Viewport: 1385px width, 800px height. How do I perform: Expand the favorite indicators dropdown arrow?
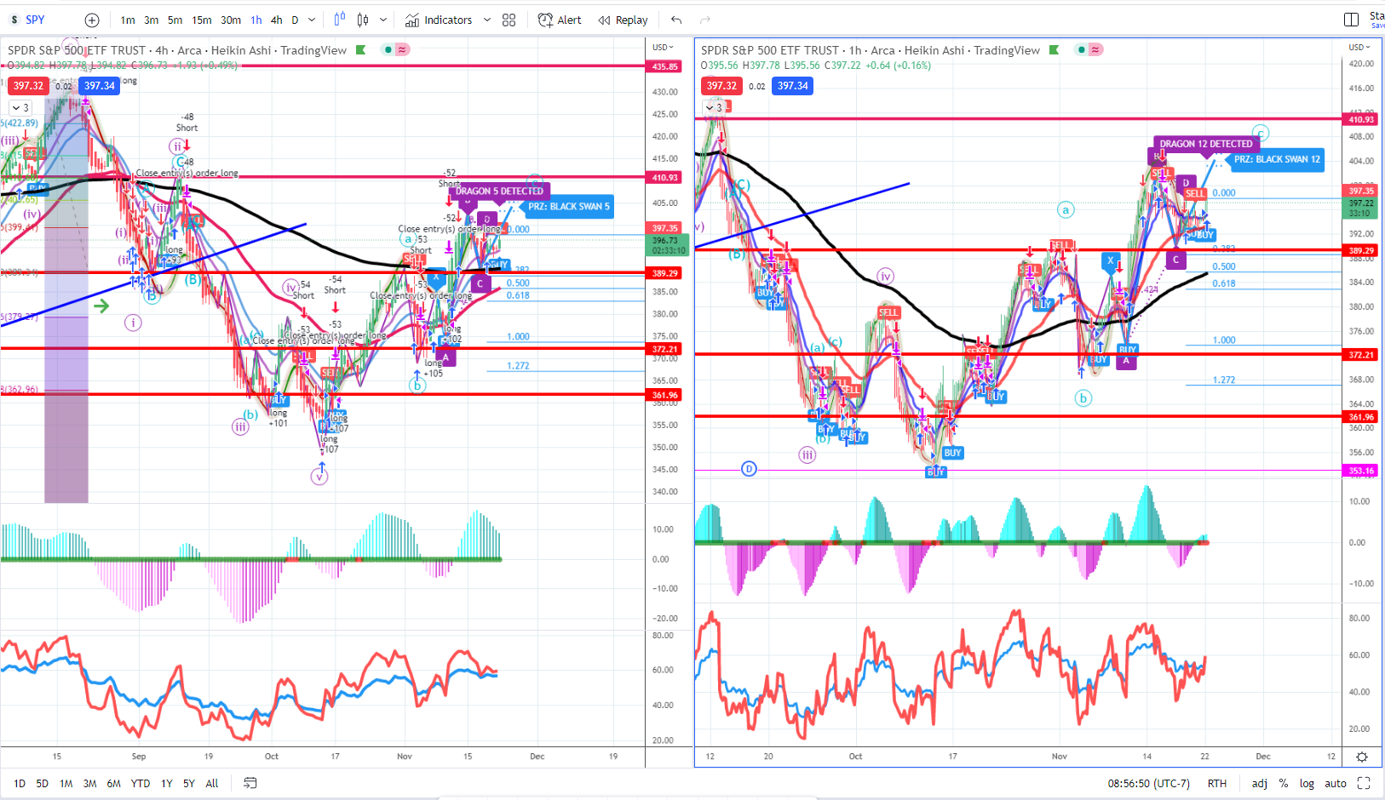pos(487,20)
